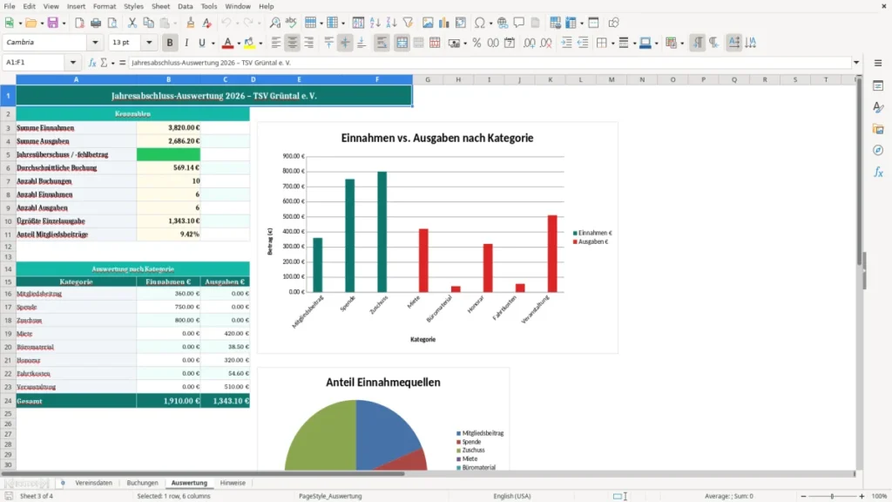892x502 pixels.
Task: Open the background color dropdown arrow
Action: (260, 44)
